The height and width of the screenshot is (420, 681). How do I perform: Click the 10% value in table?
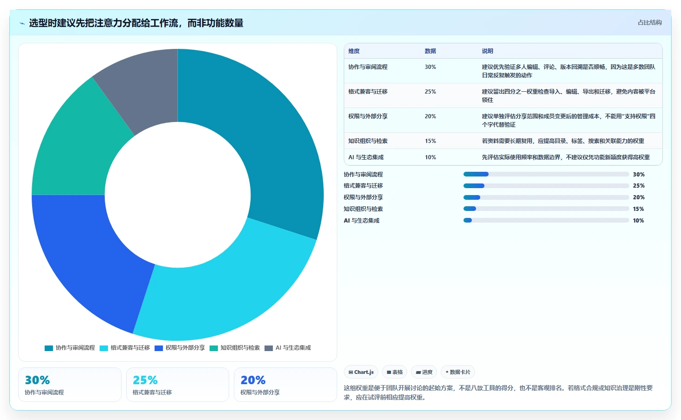(430, 157)
